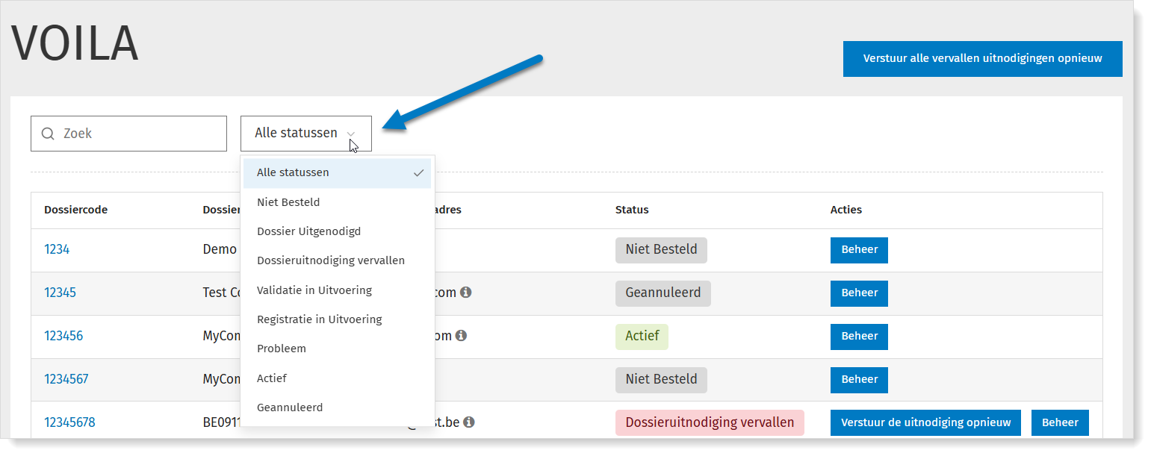1151x456 pixels.
Task: Open Beheer for dossier 123456
Action: 859,337
